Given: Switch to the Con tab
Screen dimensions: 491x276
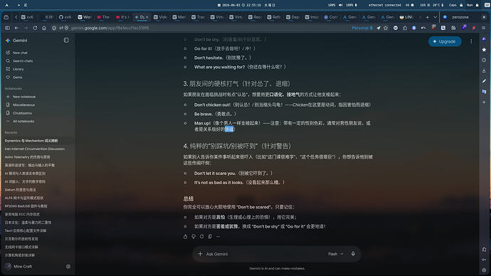Looking at the screenshot, I should point(331,17).
